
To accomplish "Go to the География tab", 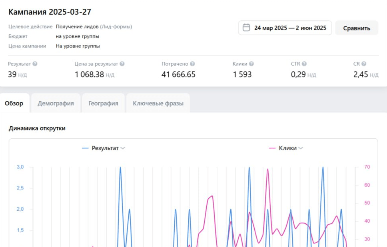I will (x=103, y=103).
